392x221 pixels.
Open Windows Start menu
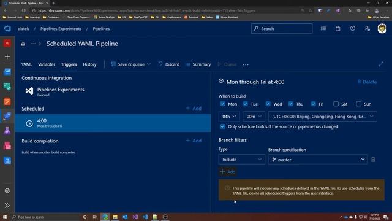coord(5,217)
